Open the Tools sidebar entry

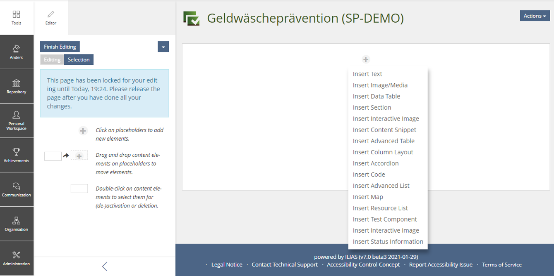17,18
